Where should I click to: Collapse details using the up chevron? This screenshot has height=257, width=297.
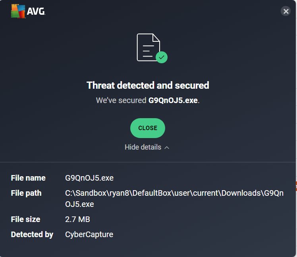click(x=167, y=148)
